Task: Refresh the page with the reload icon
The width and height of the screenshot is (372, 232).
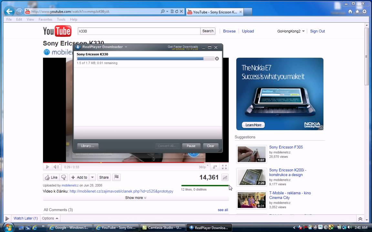Action: (177, 11)
